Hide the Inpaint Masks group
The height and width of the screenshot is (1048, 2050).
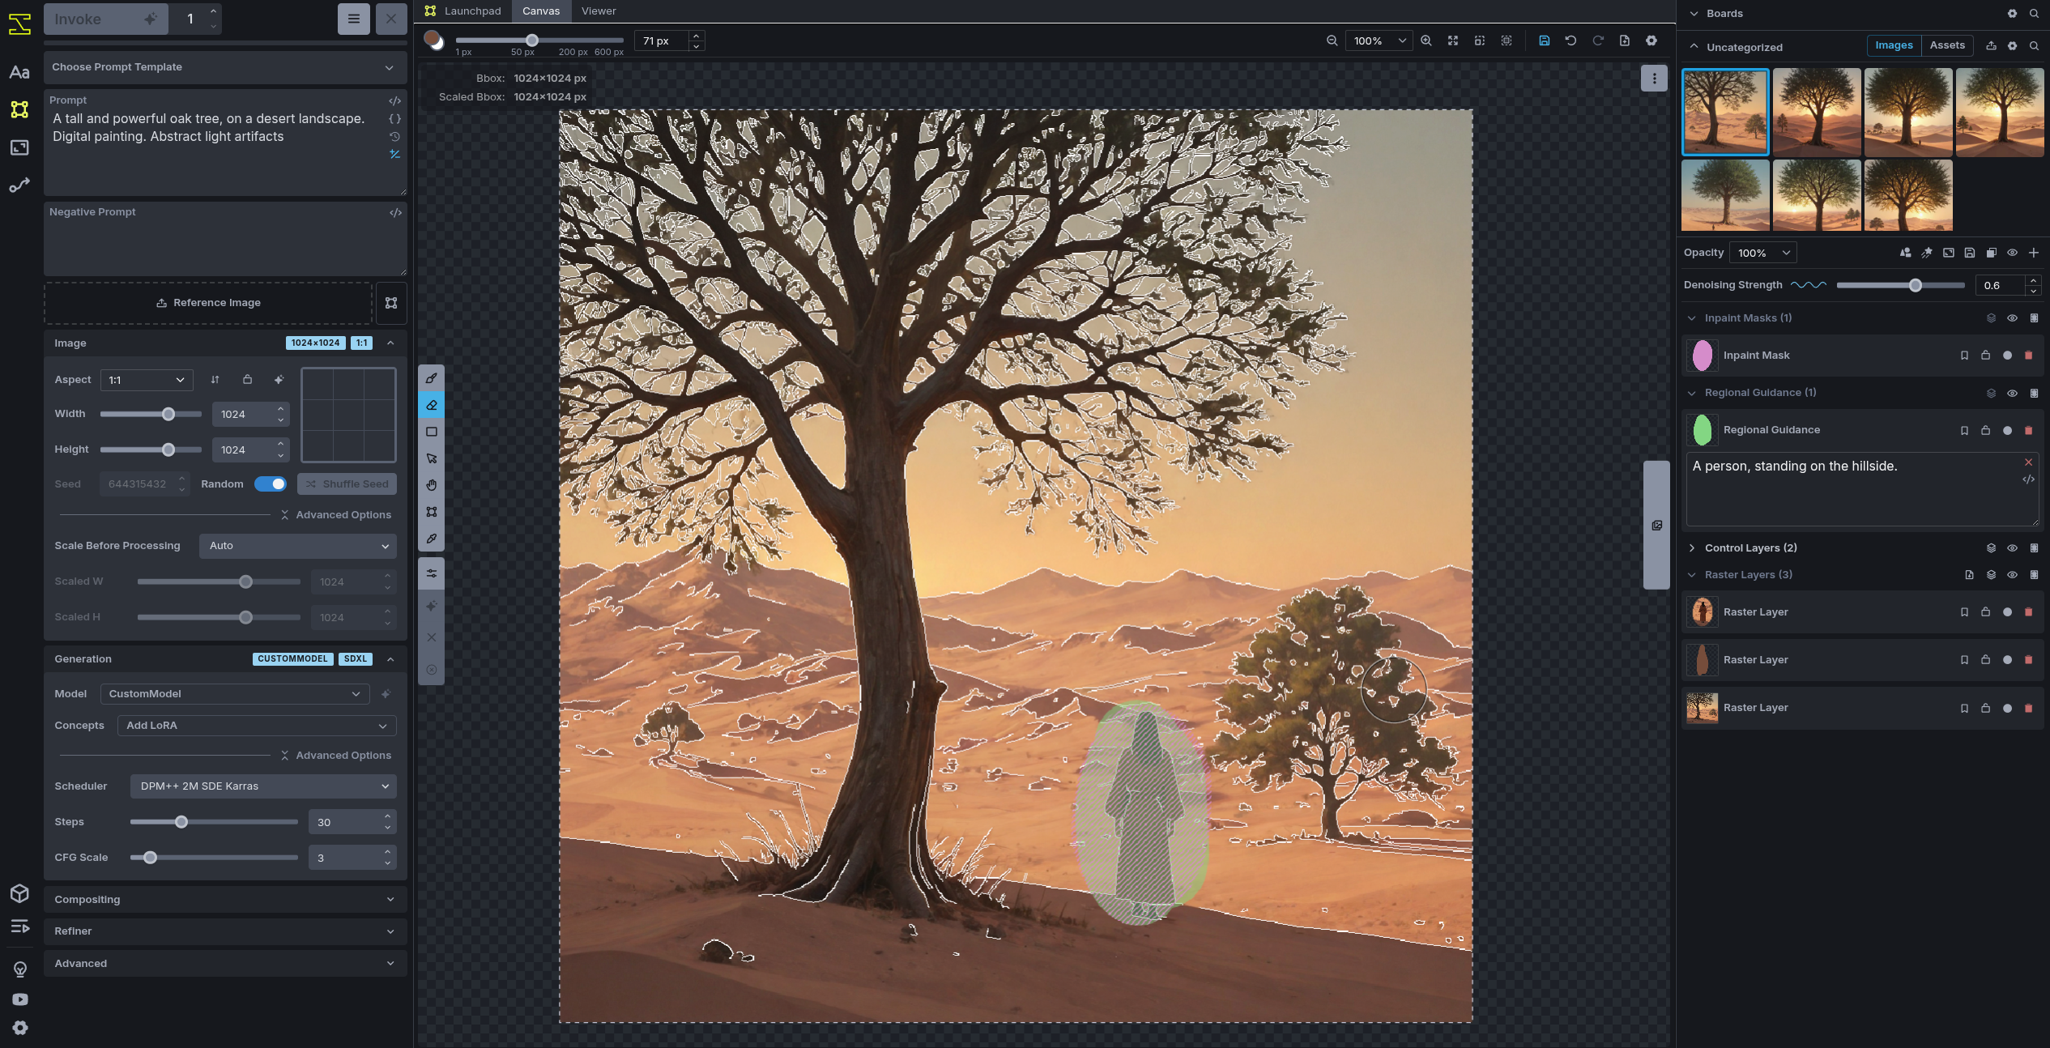pyautogui.click(x=2012, y=318)
